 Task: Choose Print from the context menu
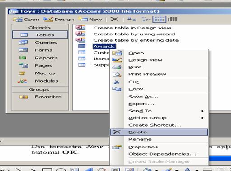point(159,67)
